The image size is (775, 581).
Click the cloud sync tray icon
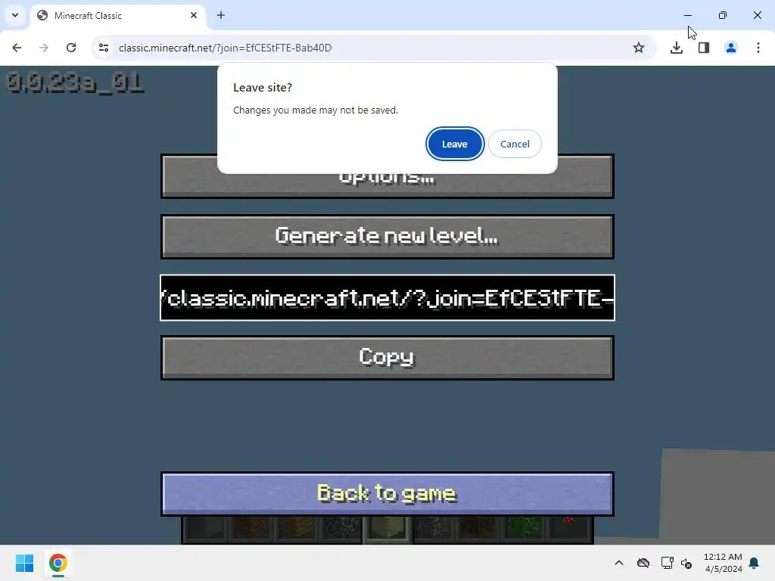pyautogui.click(x=643, y=563)
